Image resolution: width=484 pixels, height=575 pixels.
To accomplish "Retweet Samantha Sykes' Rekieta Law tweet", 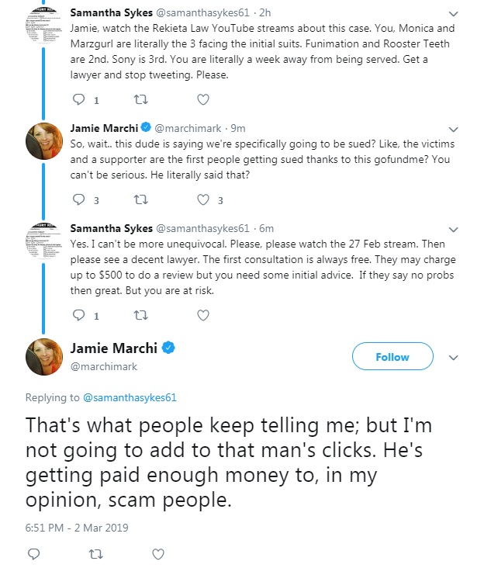I will pos(141,99).
